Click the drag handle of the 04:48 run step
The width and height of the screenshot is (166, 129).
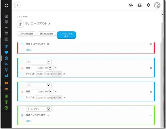22,92
